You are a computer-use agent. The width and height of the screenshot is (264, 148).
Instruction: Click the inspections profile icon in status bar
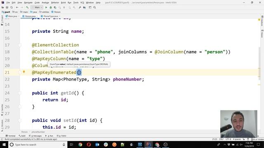[x=248, y=139]
